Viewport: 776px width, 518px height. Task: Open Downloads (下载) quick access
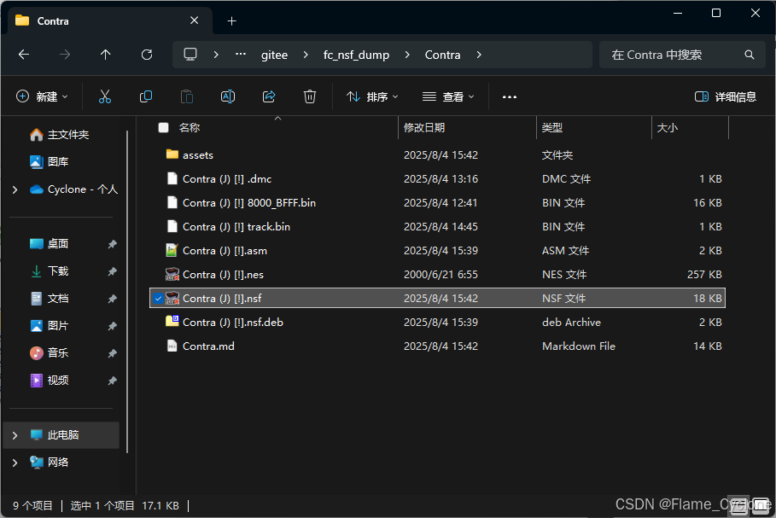(x=49, y=271)
